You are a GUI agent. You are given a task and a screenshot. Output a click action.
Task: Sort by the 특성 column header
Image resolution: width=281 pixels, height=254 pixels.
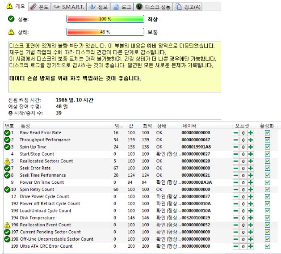pyautogui.click(x=66, y=126)
